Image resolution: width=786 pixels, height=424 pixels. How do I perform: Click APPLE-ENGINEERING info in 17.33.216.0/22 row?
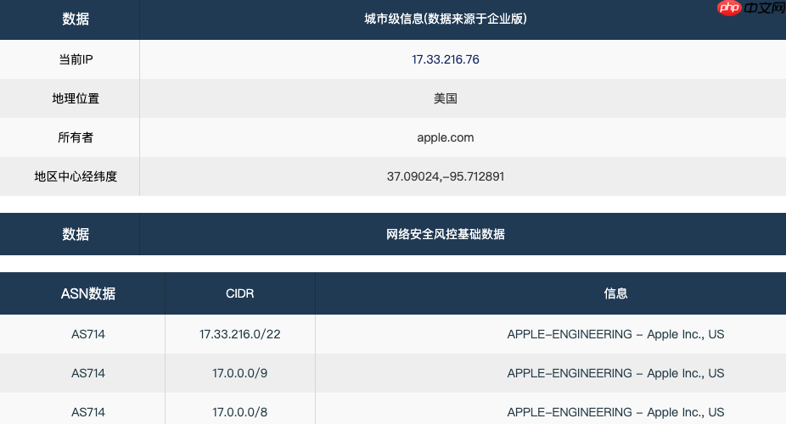[615, 334]
